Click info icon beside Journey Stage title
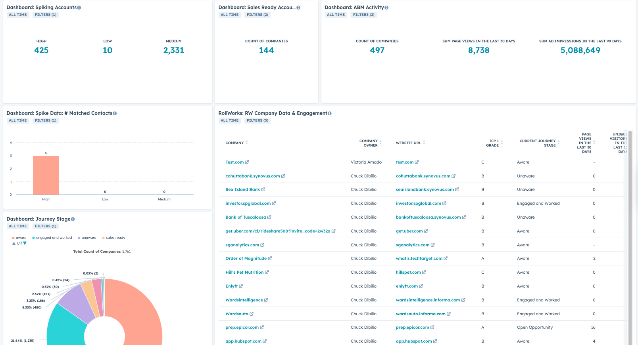Screen dimensions: 638x345 73,219
